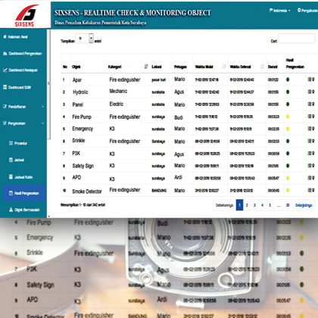Open detail list icon for Panel row
The width and height of the screenshot is (318, 318).
coord(310,104)
